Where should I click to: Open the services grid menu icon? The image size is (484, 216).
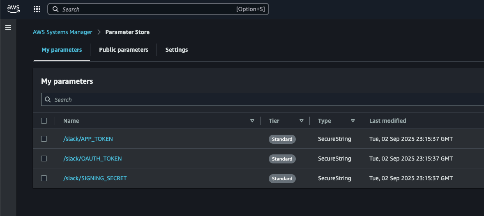(x=37, y=9)
